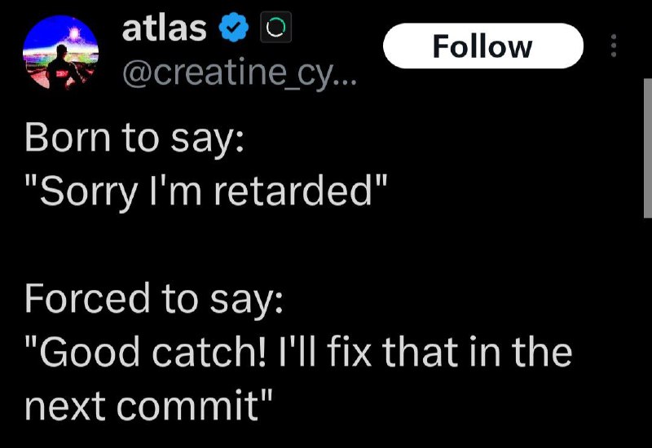Click the green circle affiliate badge icon
The width and height of the screenshot is (652, 448).
click(275, 28)
